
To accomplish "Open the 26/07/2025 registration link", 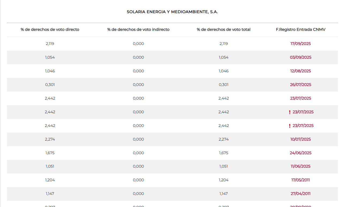I will pyautogui.click(x=300, y=85).
